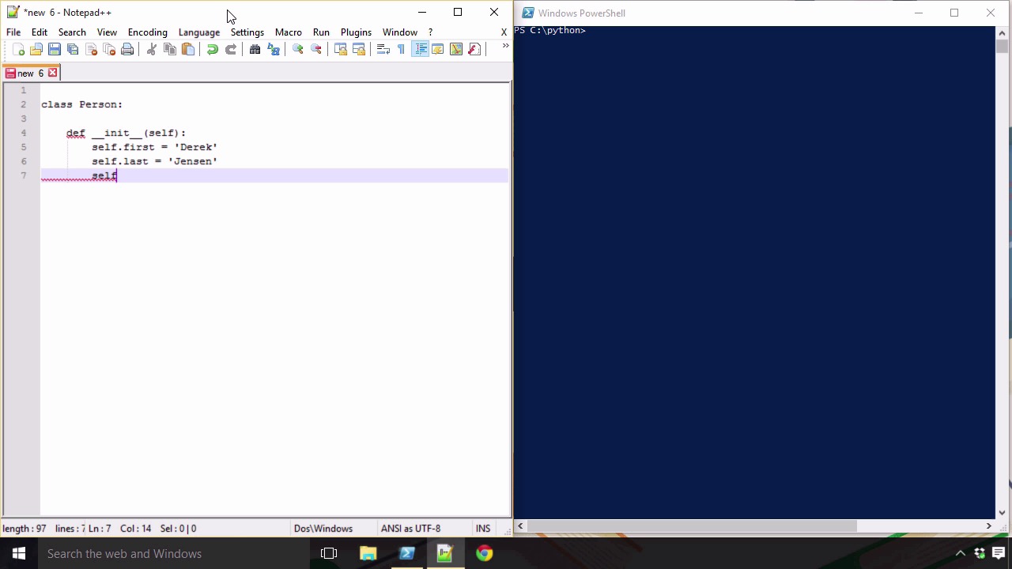
Task: Open File Explorer from the taskbar
Action: point(368,553)
